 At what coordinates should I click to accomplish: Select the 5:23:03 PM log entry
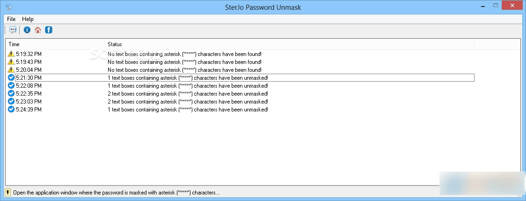click(x=240, y=102)
